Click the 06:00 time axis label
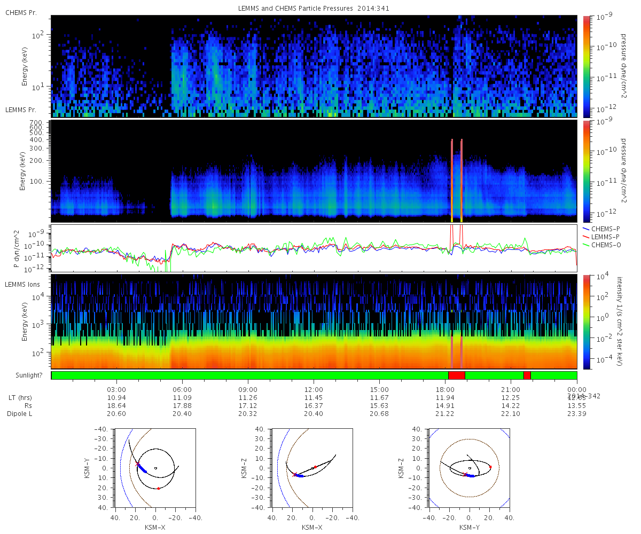Viewport: 641px width, 534px height. (182, 389)
